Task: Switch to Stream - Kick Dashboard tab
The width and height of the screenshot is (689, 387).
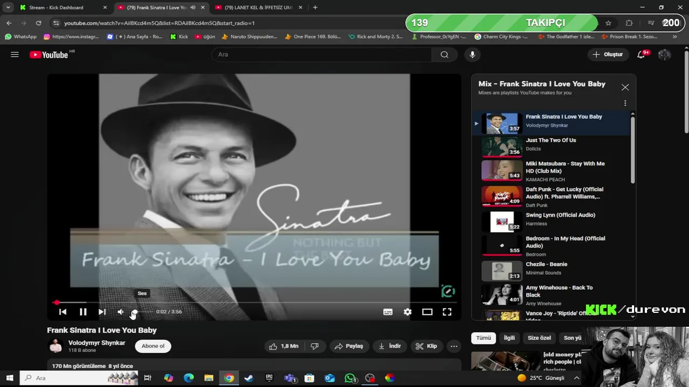Action: 64,8
